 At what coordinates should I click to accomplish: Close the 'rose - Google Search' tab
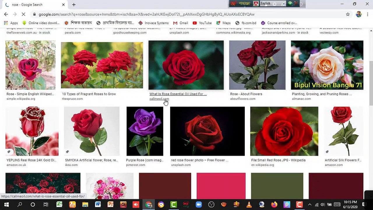click(63, 5)
